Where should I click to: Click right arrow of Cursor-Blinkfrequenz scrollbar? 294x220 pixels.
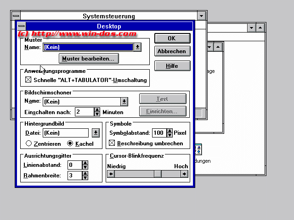pyautogui.click(x=184, y=174)
